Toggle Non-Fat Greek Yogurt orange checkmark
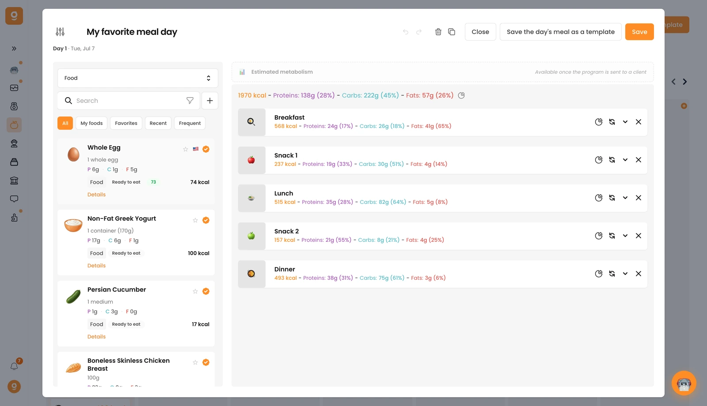Viewport: 707px width, 406px height. pos(206,220)
